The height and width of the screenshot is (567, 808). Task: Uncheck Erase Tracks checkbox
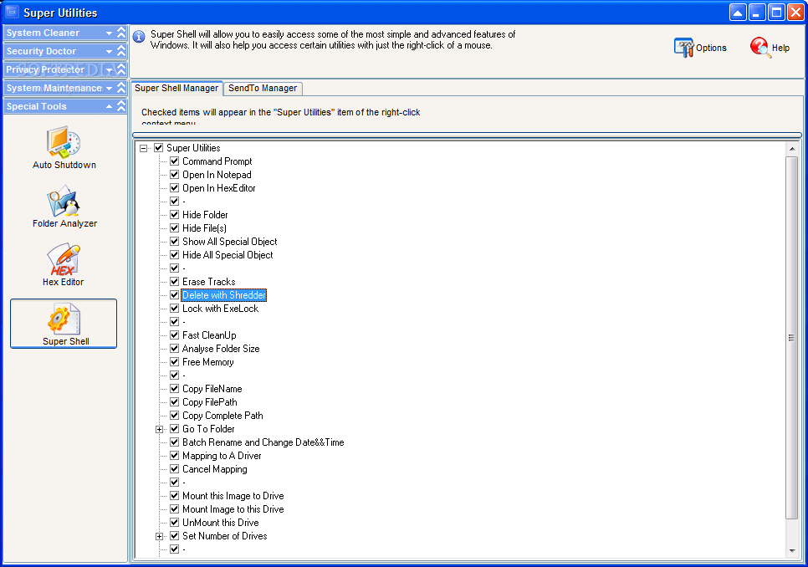tap(175, 282)
